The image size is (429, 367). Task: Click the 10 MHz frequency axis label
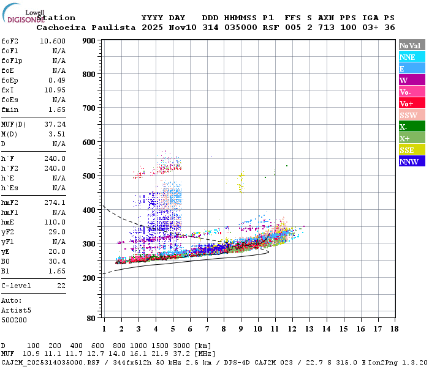pyautogui.click(x=258, y=329)
